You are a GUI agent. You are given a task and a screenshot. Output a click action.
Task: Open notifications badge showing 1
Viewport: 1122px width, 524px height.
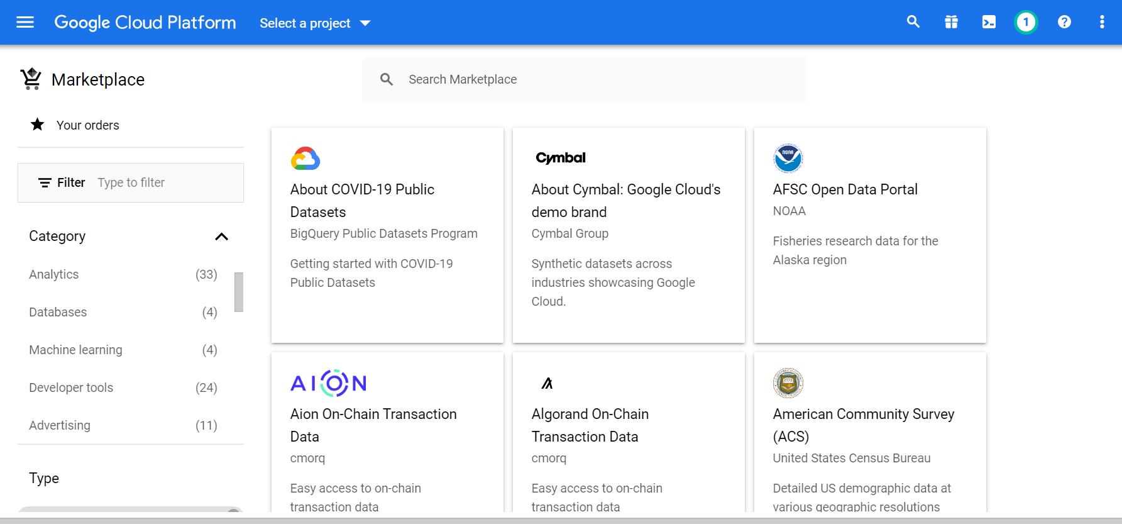pos(1026,23)
